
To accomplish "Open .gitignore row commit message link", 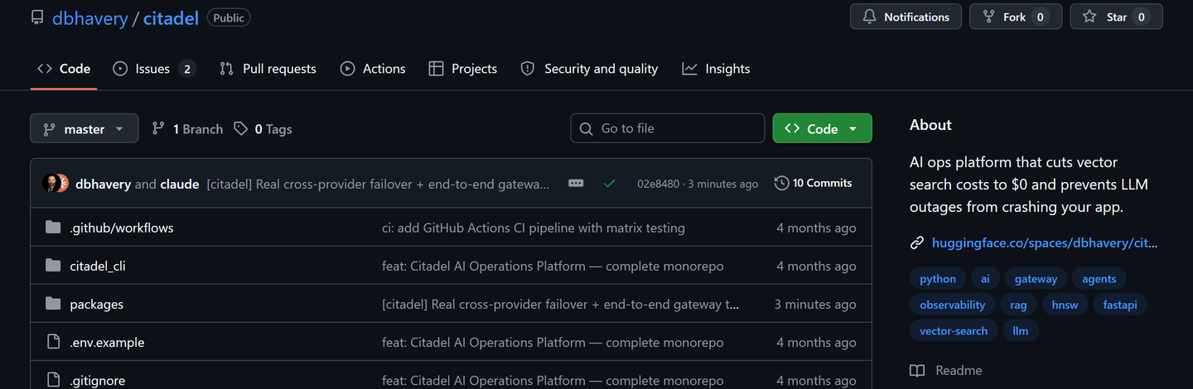I will pyautogui.click(x=553, y=380).
